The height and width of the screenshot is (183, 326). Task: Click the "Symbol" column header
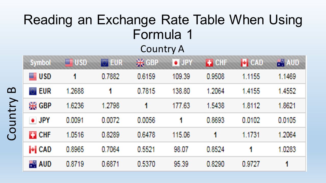pos(40,63)
